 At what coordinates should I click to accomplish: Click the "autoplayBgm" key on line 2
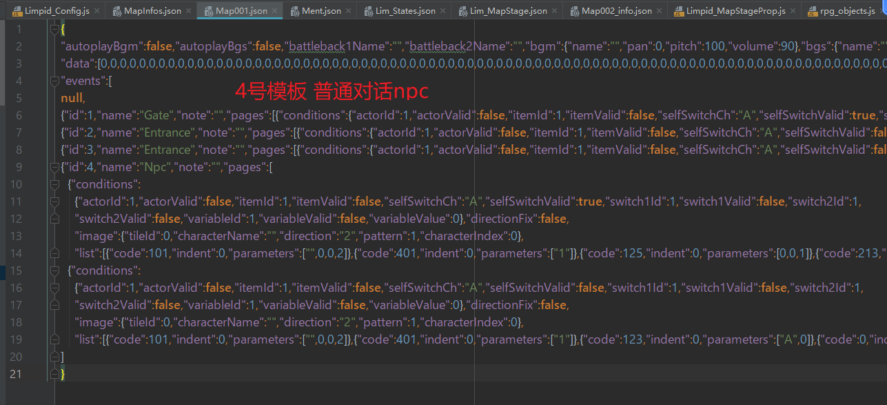[102, 46]
